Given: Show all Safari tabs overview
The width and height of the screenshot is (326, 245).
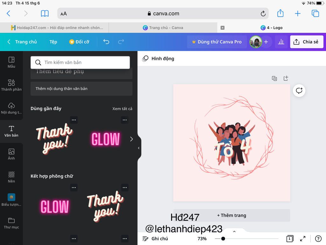Looking at the screenshot, I should [315, 13].
